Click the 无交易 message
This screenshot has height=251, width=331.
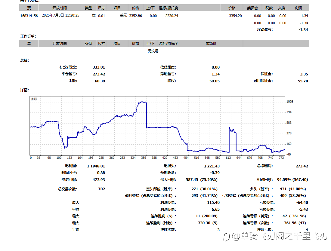coord(153,51)
